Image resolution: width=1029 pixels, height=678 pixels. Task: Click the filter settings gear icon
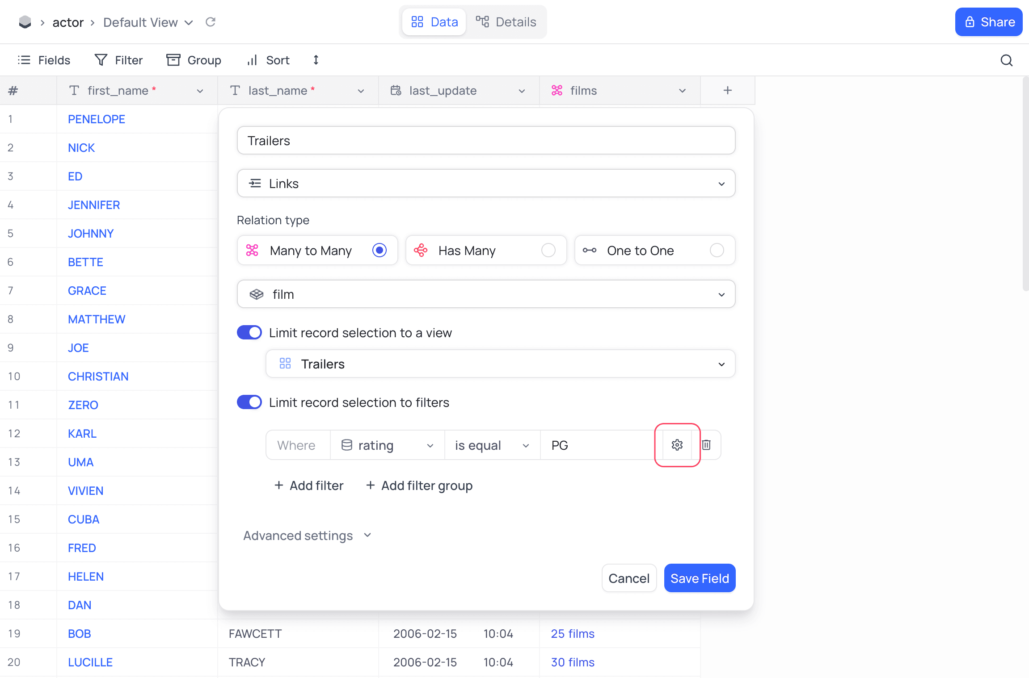(677, 445)
